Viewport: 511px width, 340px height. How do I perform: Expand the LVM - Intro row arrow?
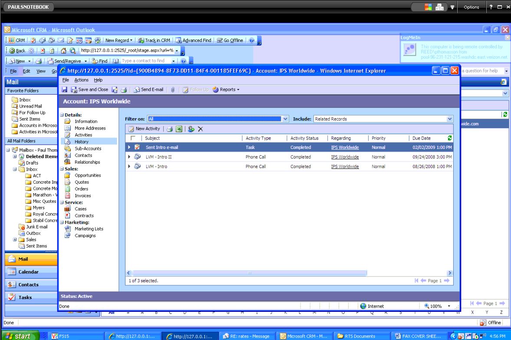pos(129,166)
